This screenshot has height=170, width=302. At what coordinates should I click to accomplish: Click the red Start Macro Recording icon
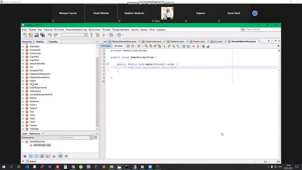[193, 46]
